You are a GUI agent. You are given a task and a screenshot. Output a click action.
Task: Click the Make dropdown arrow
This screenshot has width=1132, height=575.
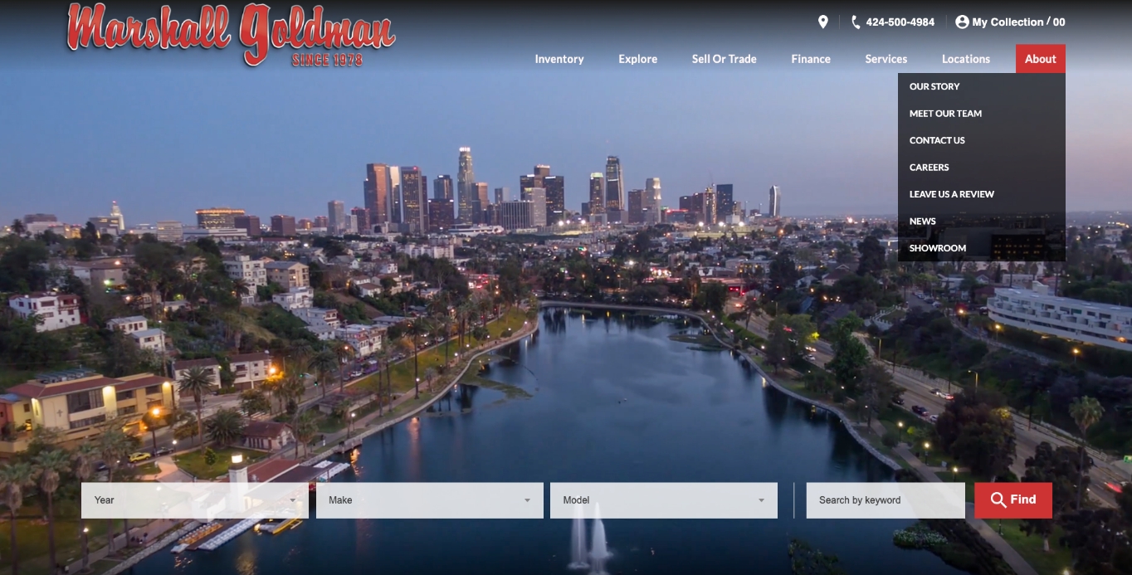coord(527,500)
